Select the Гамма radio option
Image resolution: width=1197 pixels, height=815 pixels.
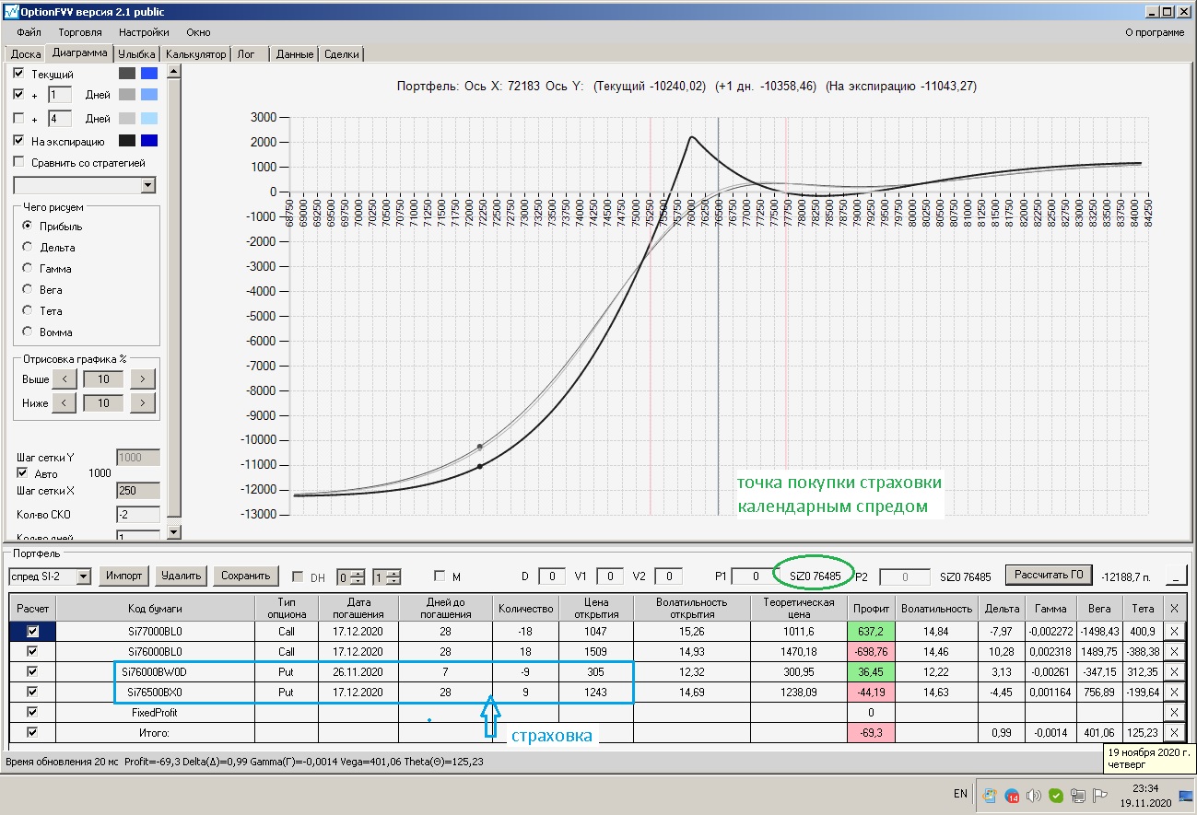[28, 268]
